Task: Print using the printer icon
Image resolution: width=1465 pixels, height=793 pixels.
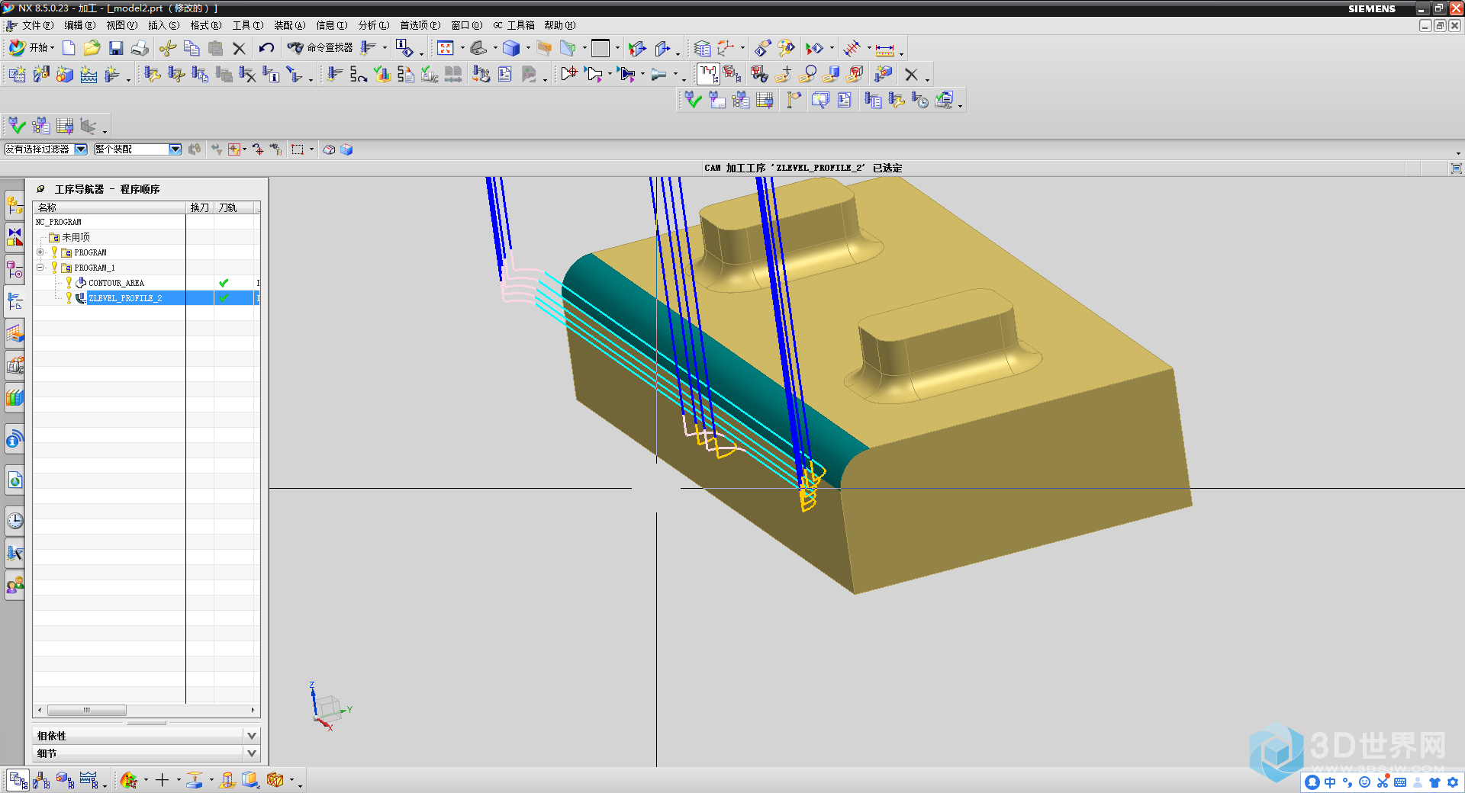Action: click(140, 48)
